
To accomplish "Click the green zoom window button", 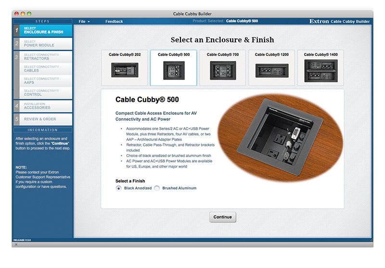I will click(x=29, y=14).
